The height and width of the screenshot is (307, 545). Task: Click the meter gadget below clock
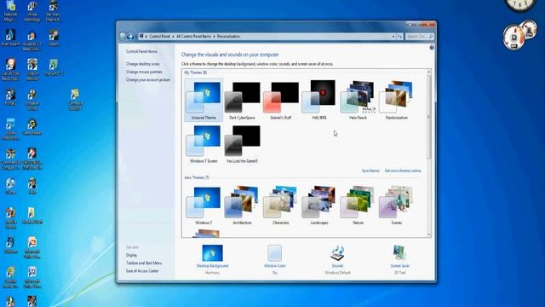[519, 35]
